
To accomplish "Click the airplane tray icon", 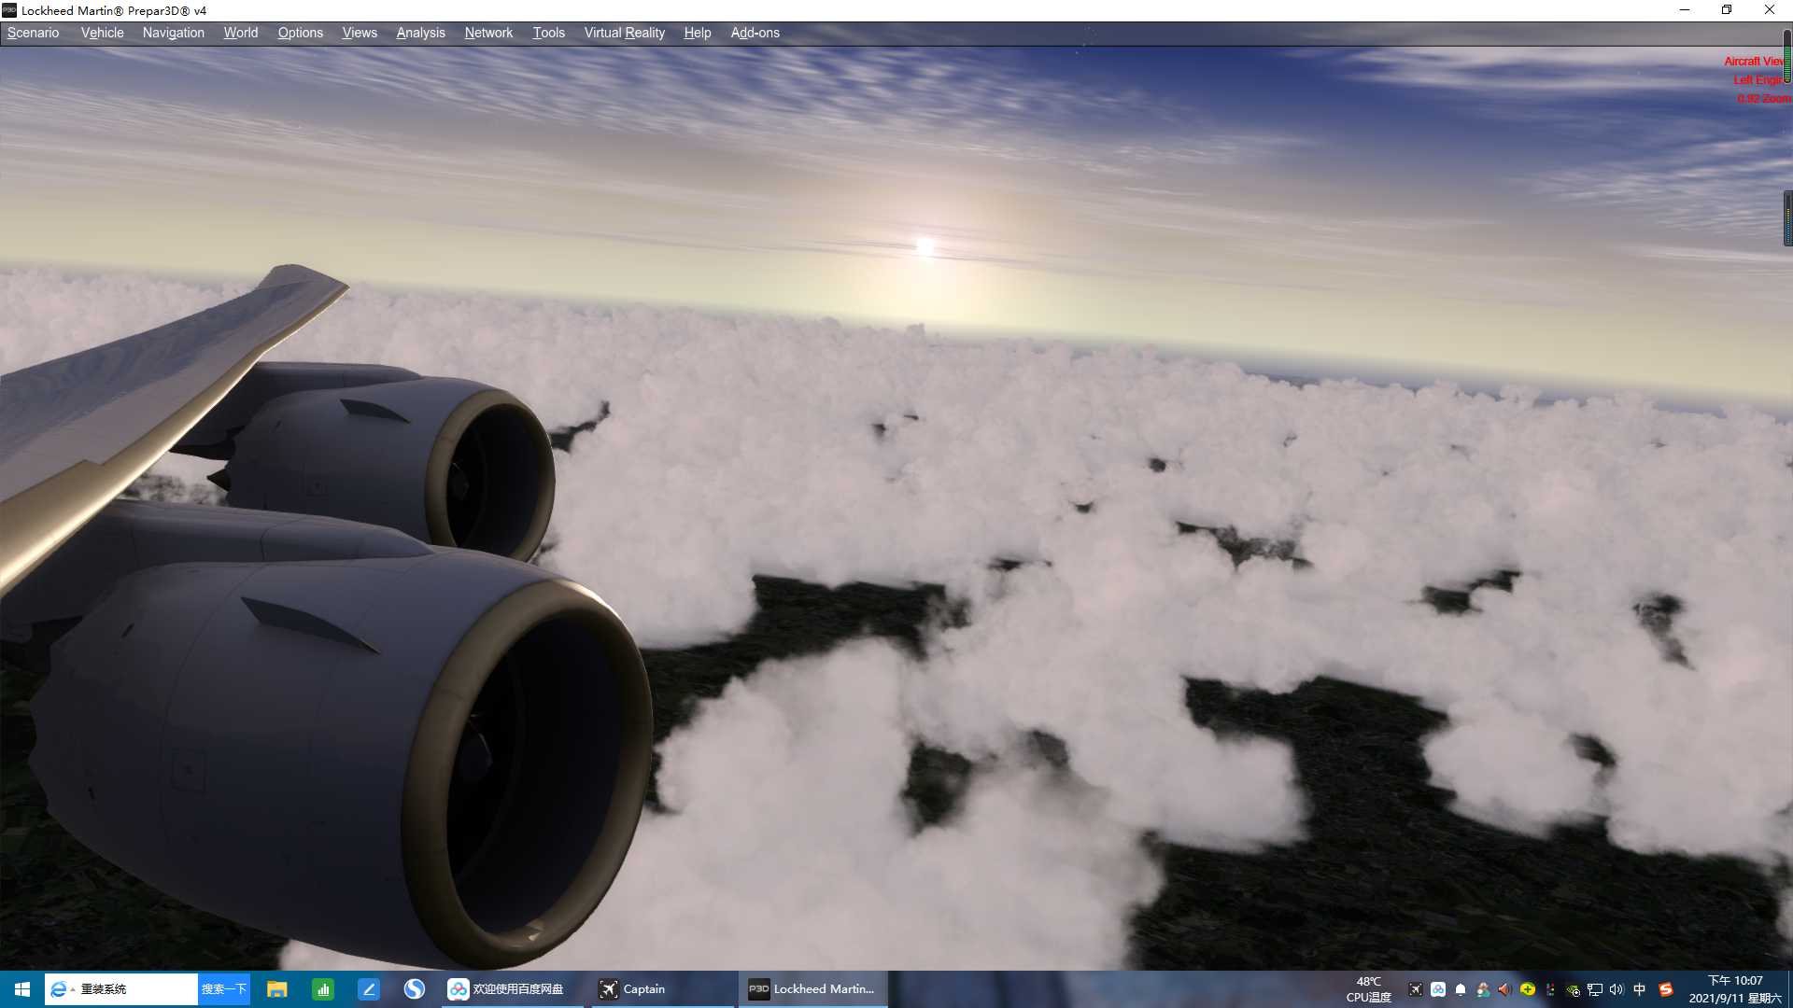I will [1416, 989].
